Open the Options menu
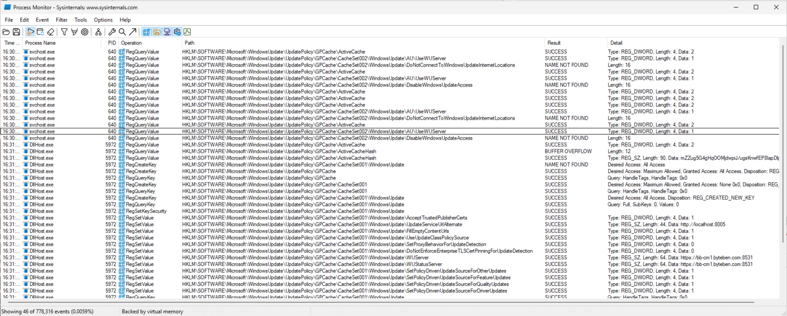Viewport: 787px width, 316px height. tap(103, 19)
